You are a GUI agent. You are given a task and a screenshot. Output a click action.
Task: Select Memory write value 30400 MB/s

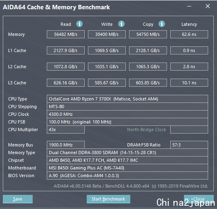click(x=107, y=34)
